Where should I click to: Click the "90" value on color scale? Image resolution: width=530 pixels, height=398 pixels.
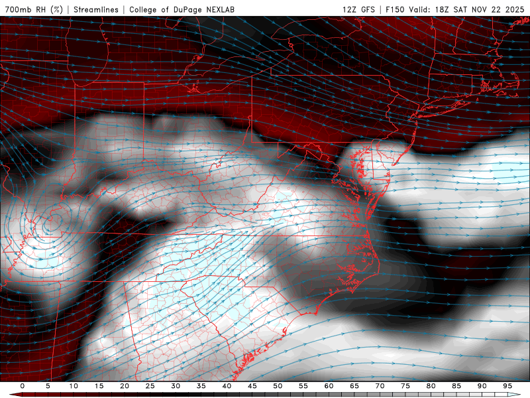(482, 386)
